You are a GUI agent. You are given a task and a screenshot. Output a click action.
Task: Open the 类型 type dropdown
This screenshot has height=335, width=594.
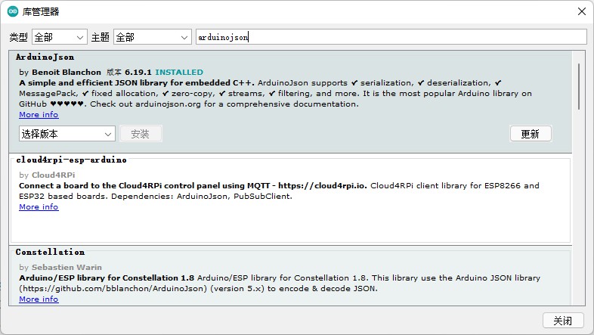point(60,37)
